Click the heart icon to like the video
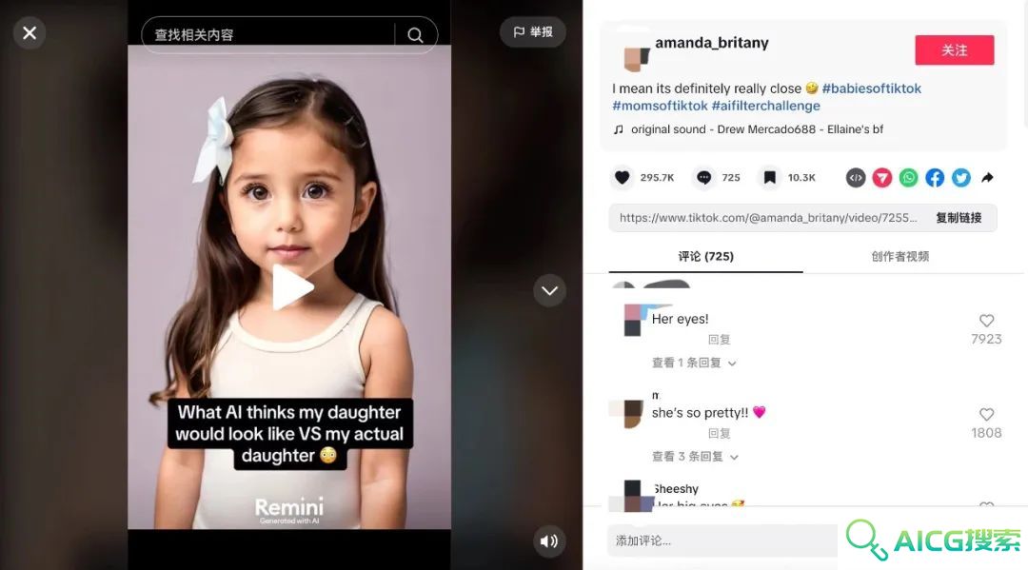Viewport: 1028px width, 570px height. tap(623, 178)
